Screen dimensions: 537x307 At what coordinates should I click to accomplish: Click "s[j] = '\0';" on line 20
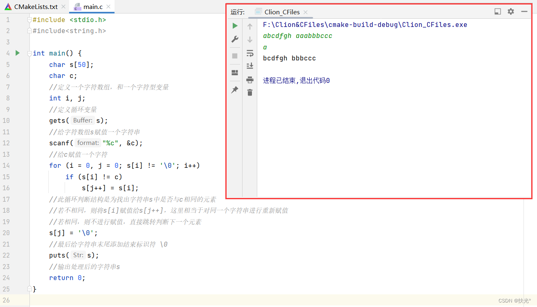click(73, 233)
